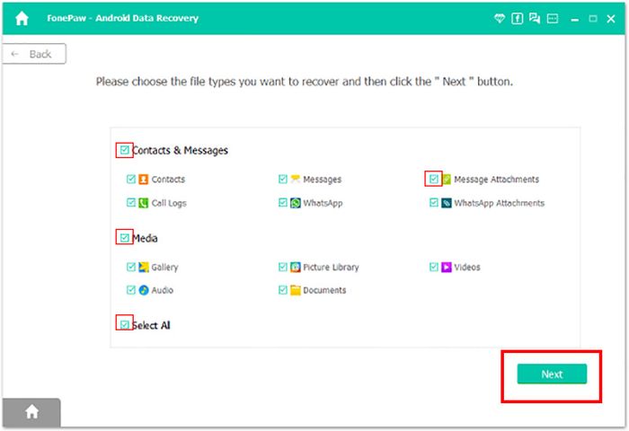Click the blue Audio music icon

[144, 290]
